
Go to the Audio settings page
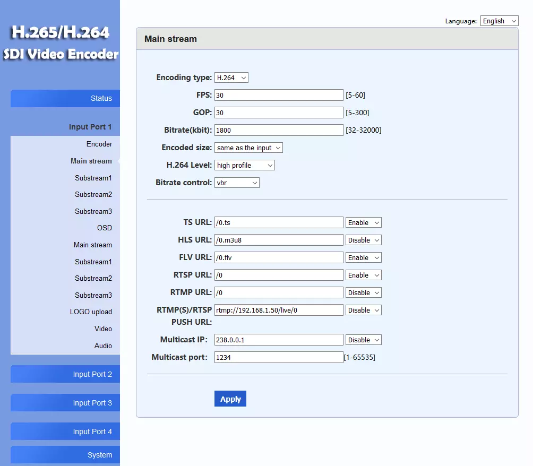pos(103,346)
